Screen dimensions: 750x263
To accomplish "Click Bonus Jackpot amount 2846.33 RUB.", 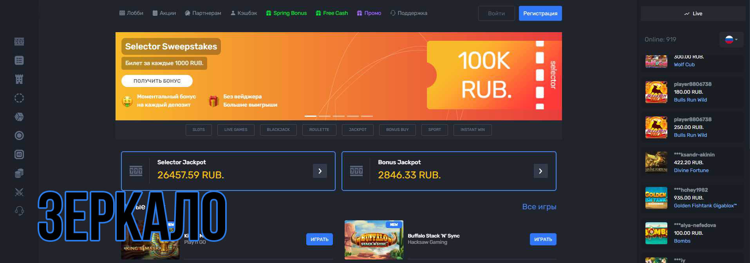I will [410, 175].
